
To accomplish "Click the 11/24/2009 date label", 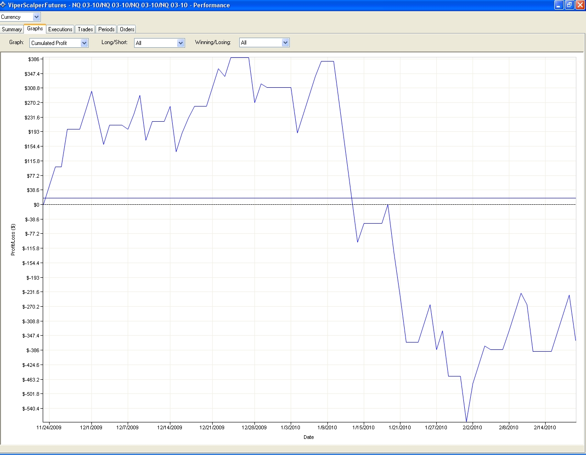I will pyautogui.click(x=49, y=427).
